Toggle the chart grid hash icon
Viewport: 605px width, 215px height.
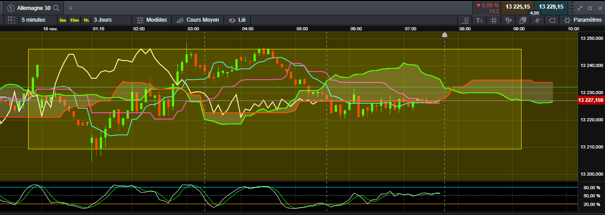(x=494, y=20)
